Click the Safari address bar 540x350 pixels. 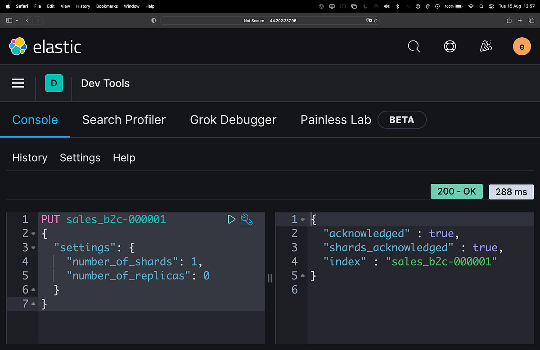pos(270,20)
